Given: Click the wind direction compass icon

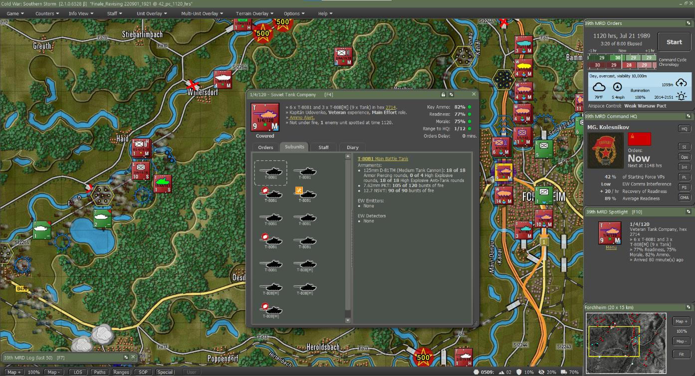Looking at the screenshot, I should pos(617,87).
